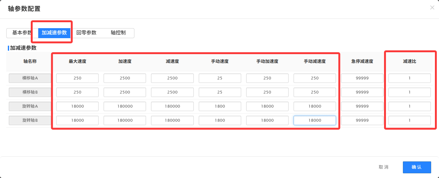The image size is (439, 178).
Task: Select the 横移轴A axis name cell
Action: coord(30,78)
